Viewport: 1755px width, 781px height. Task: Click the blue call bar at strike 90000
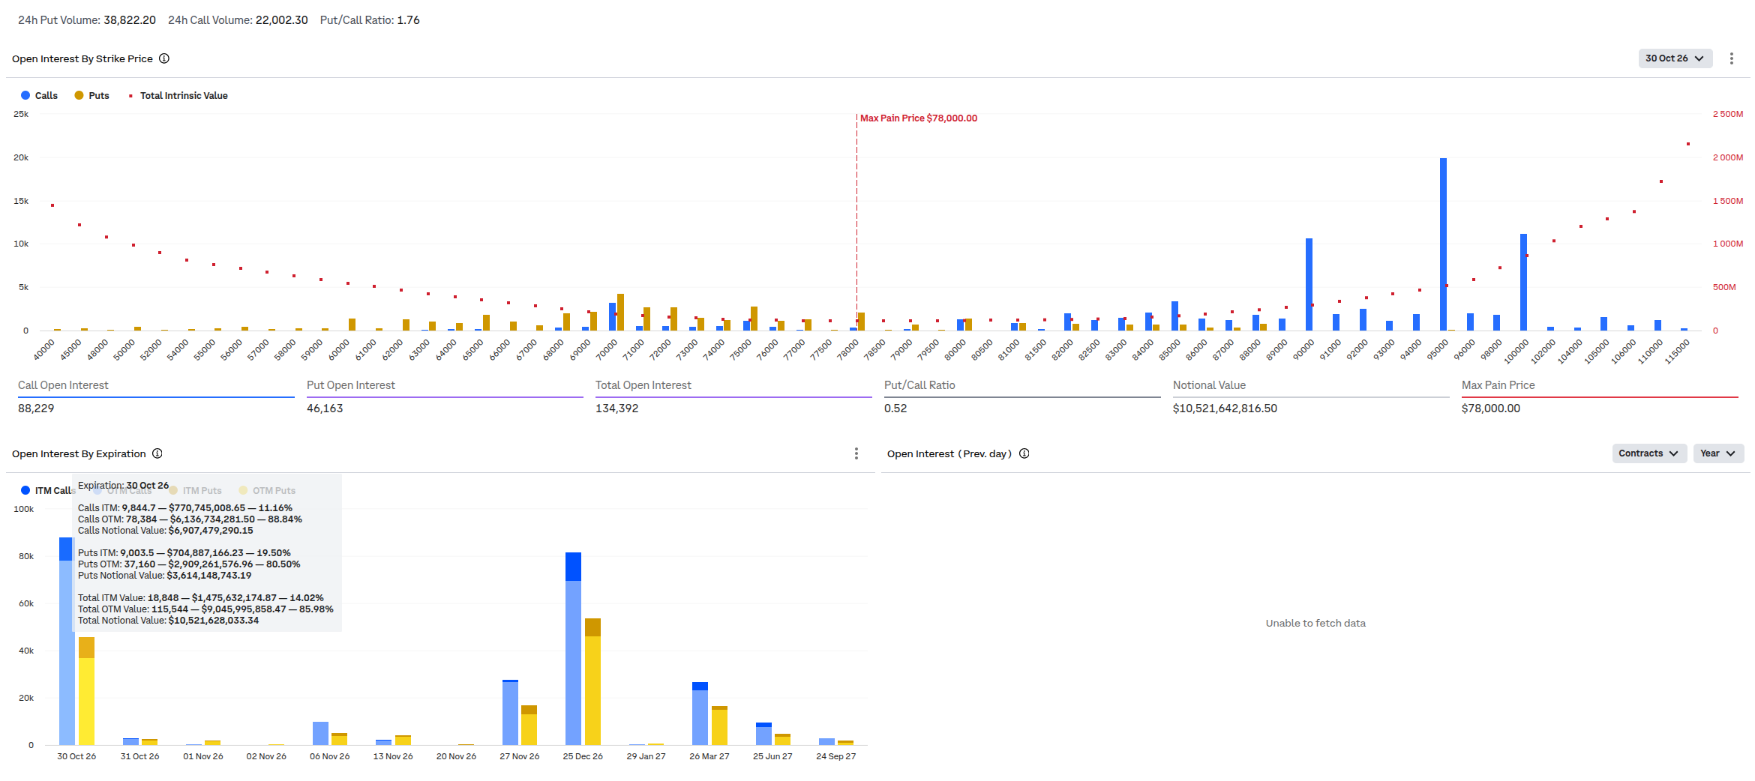pos(1309,285)
